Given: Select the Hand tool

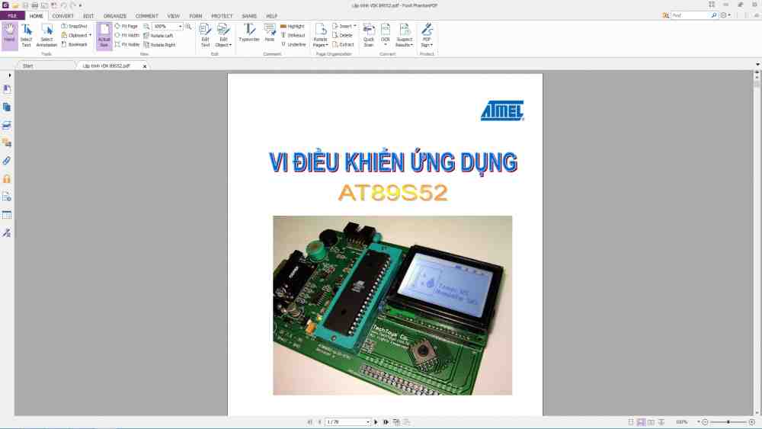Looking at the screenshot, I should point(9,36).
